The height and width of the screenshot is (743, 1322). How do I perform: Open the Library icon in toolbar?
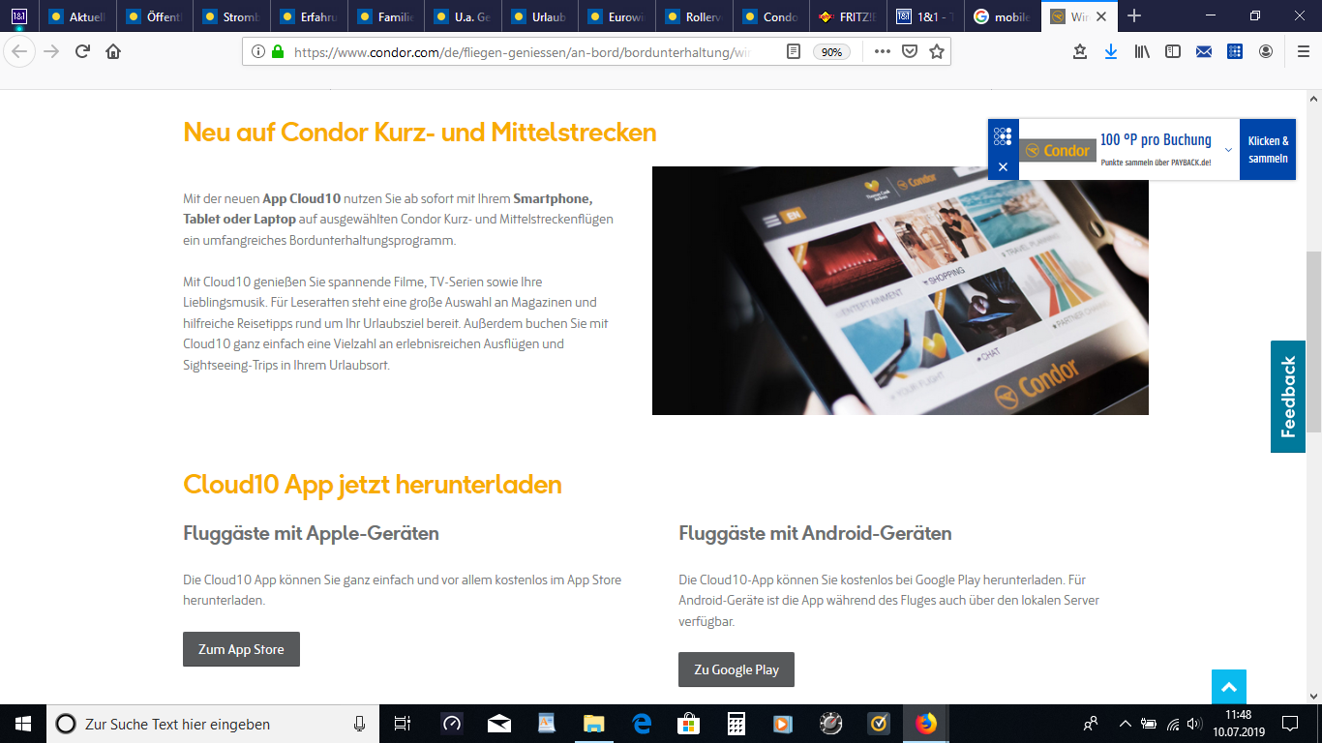pyautogui.click(x=1142, y=51)
